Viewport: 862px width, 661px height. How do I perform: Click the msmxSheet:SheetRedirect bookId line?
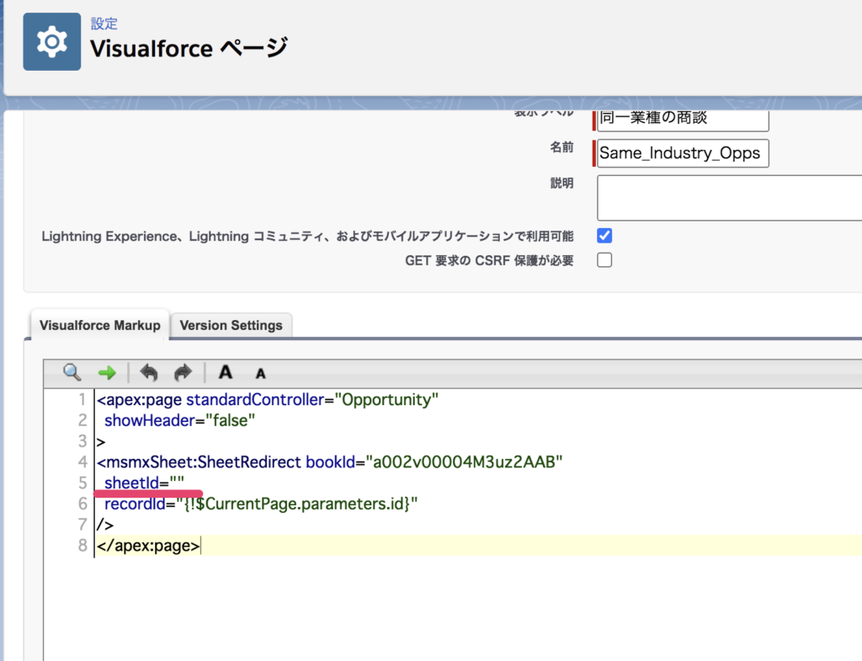(x=329, y=462)
